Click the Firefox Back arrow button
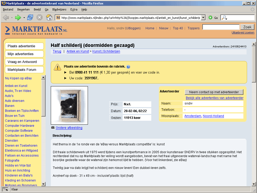This screenshot has height=193, width=257. [x=6, y=18]
